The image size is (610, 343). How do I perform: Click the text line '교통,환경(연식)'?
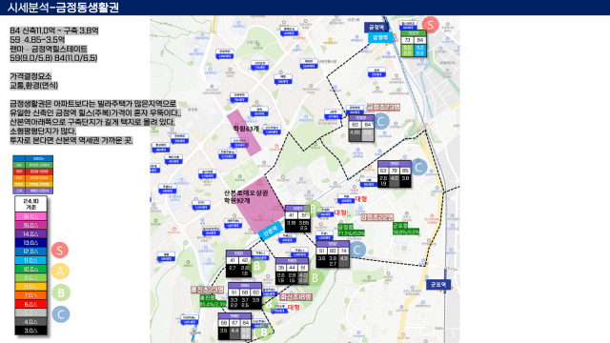tap(34, 86)
